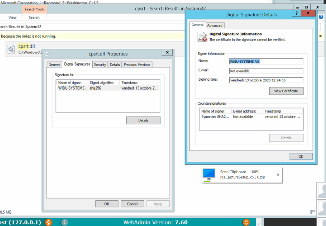Click Cancel in cpsrt.dll Properties
The image size is (326, 226).
[x=132, y=204]
